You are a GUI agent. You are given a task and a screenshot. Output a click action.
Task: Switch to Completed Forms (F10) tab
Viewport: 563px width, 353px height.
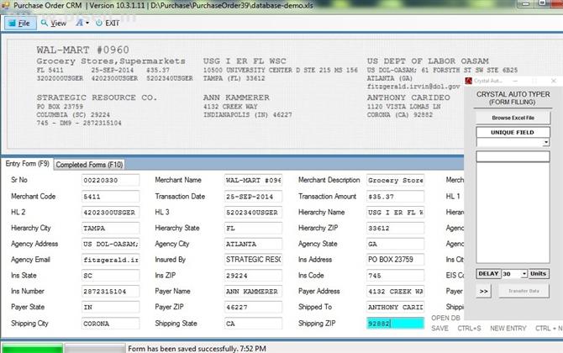coord(89,165)
